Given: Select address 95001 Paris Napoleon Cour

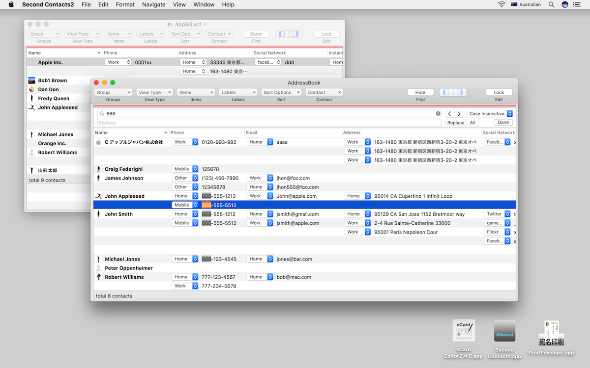Looking at the screenshot, I should click(x=406, y=232).
